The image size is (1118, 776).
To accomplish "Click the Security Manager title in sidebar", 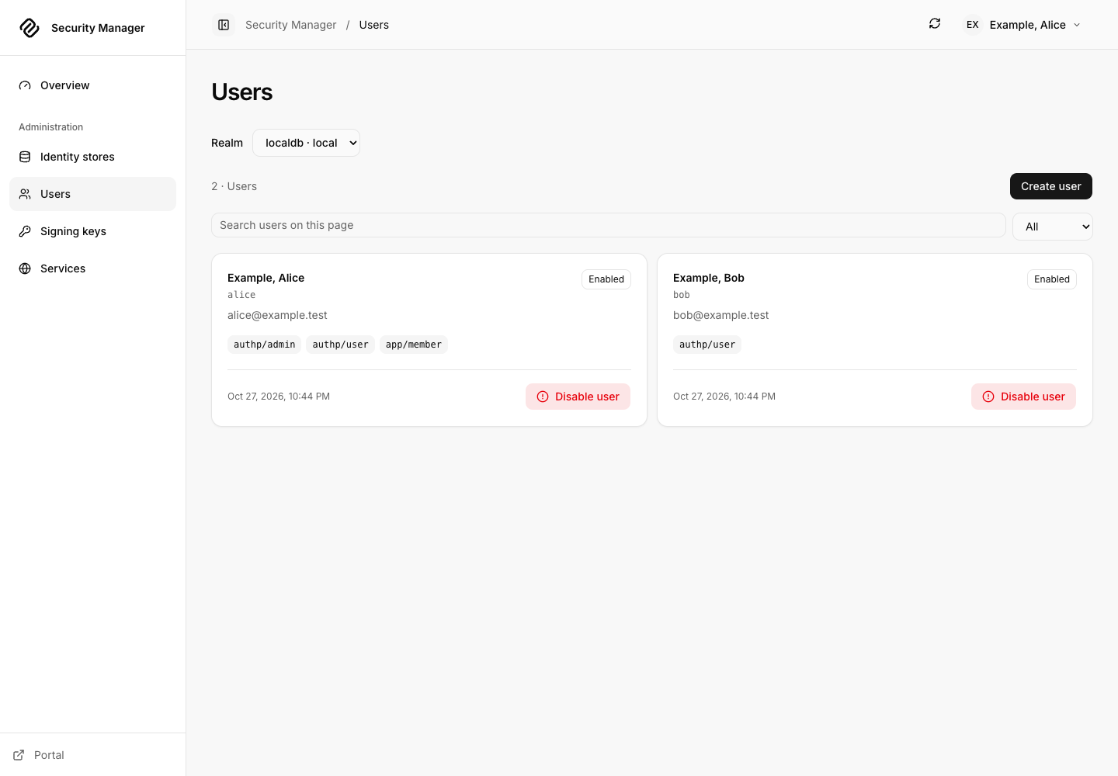I will tap(98, 28).
